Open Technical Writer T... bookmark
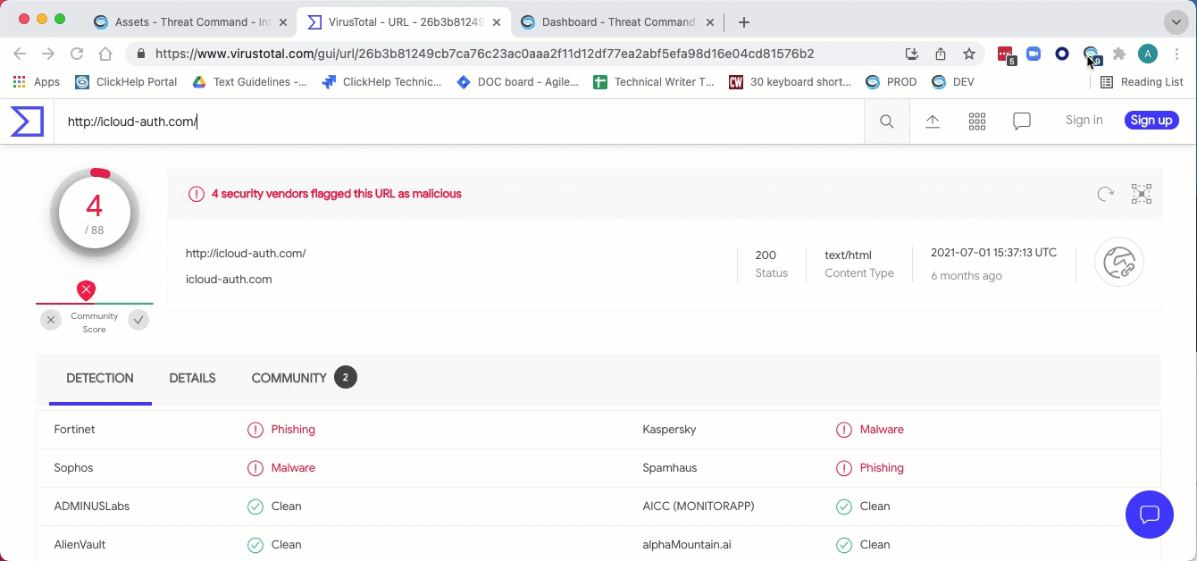Screen dimensions: 1197x561 point(654,82)
